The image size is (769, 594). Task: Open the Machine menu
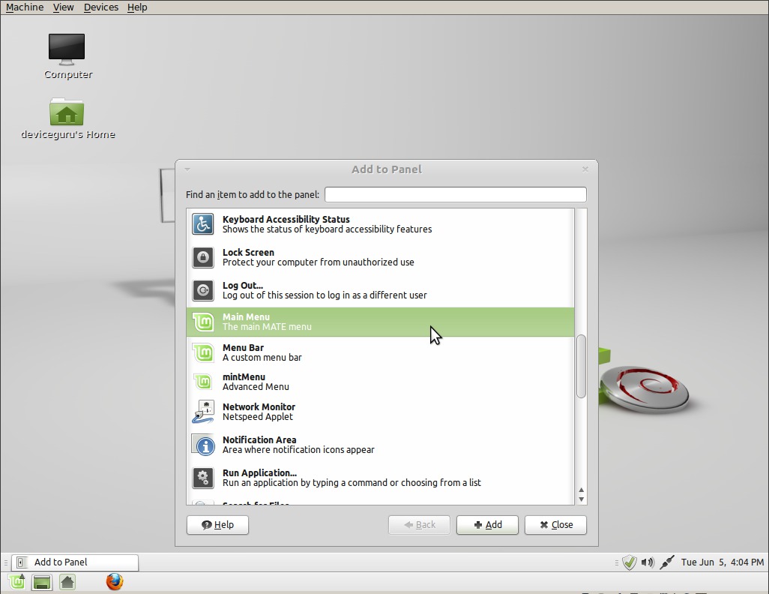pyautogui.click(x=25, y=7)
